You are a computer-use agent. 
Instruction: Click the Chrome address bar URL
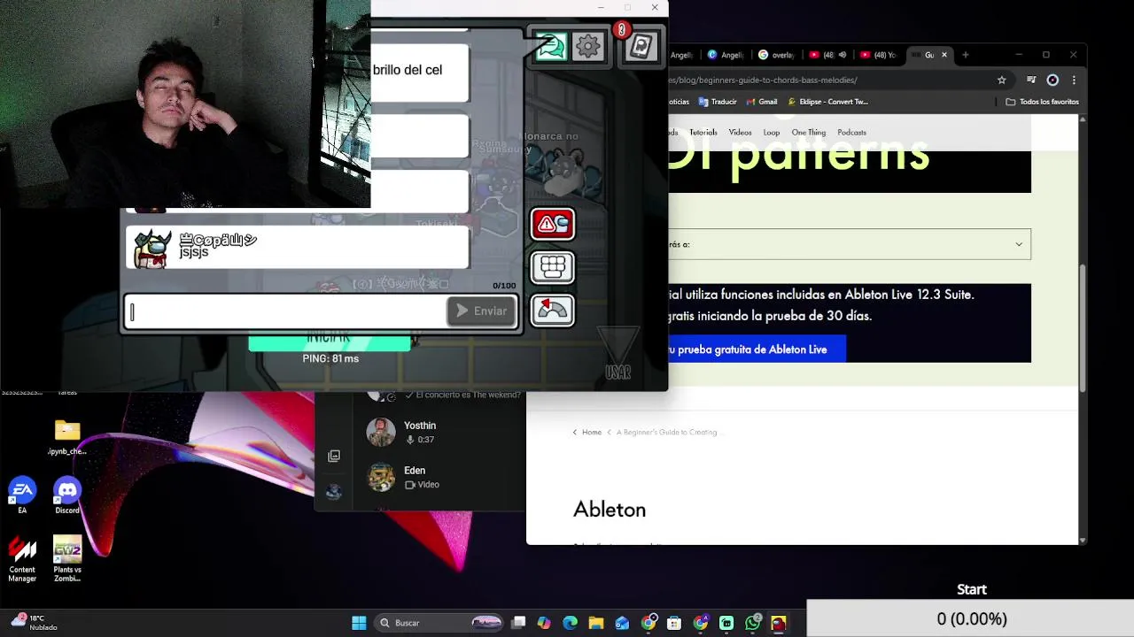tap(763, 80)
